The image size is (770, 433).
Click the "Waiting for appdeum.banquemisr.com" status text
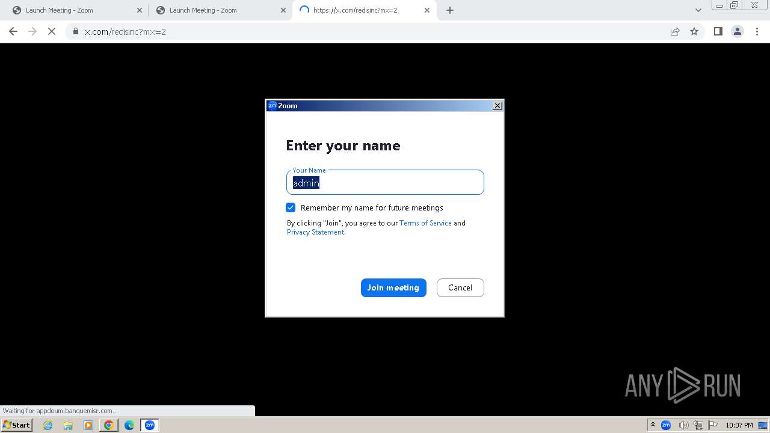click(x=60, y=411)
